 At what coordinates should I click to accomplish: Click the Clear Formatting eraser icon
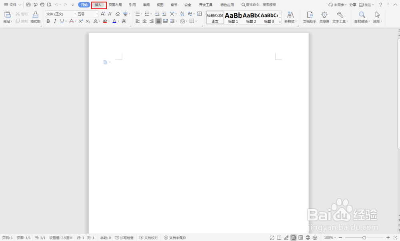[x=118, y=14]
